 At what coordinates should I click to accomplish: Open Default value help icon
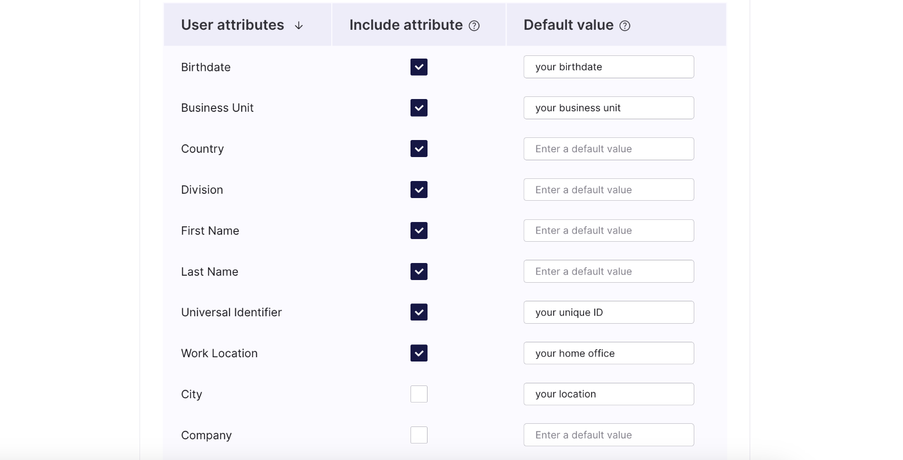625,26
